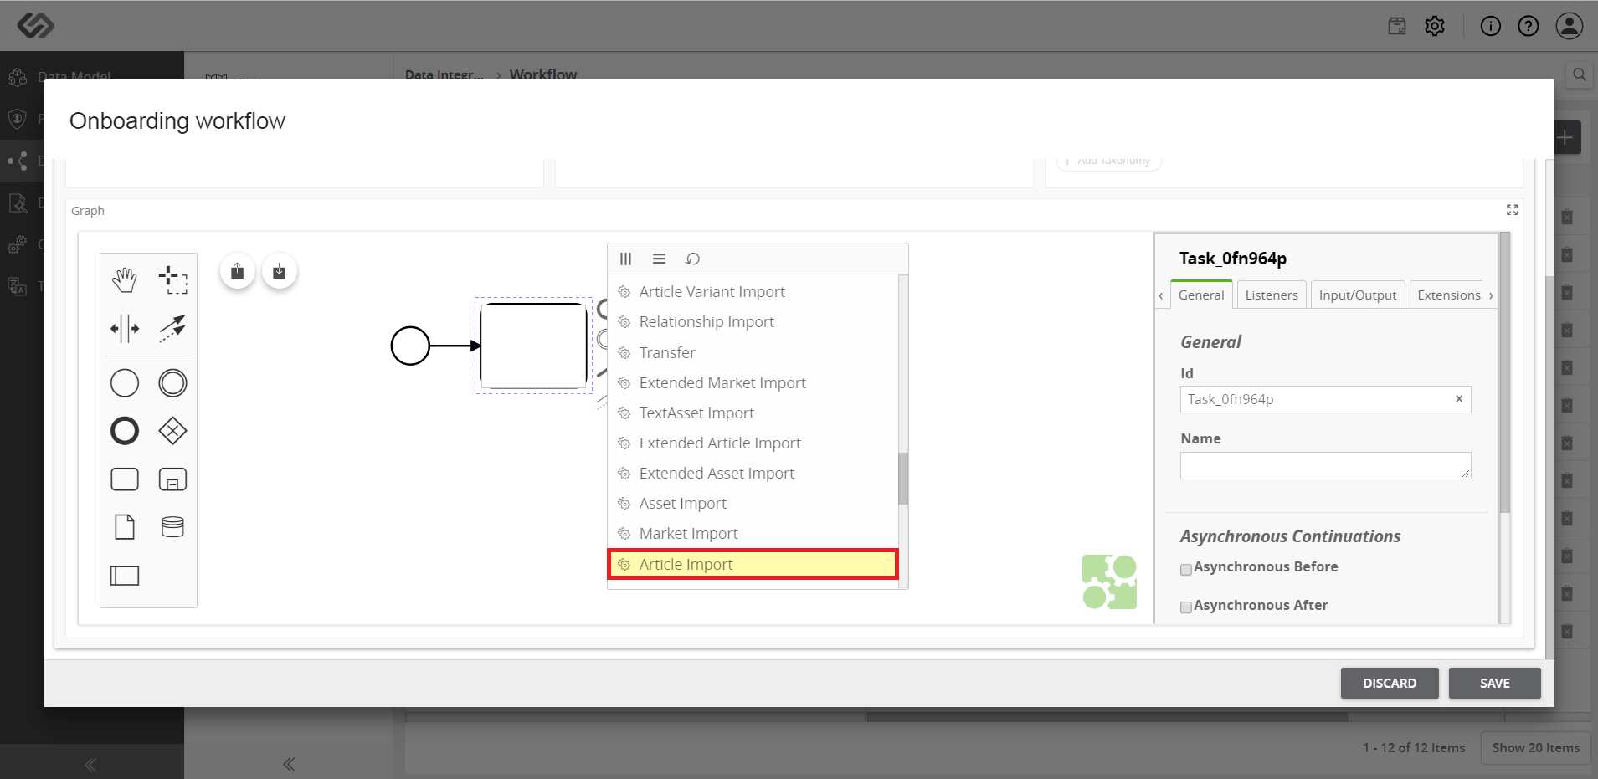
Task: Open the settings gear in top bar
Action: [x=1435, y=26]
